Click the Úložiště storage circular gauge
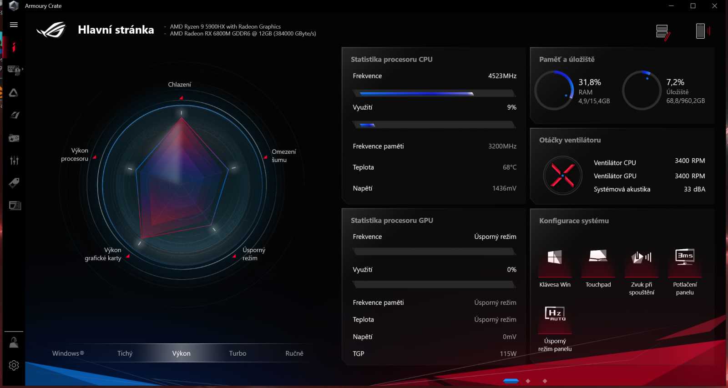This screenshot has width=728, height=388. tap(642, 90)
